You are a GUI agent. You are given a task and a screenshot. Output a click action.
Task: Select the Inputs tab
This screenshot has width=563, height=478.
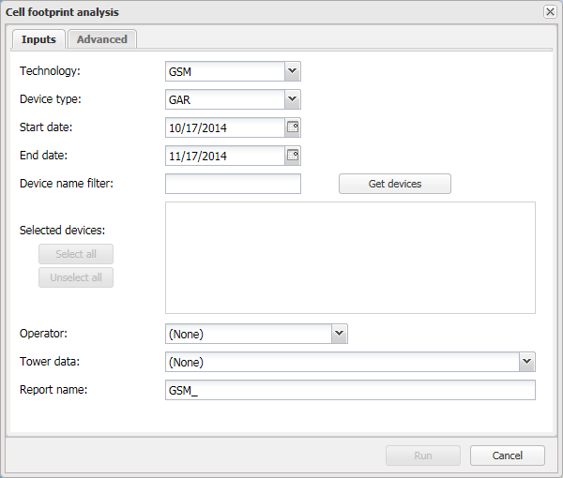click(38, 39)
